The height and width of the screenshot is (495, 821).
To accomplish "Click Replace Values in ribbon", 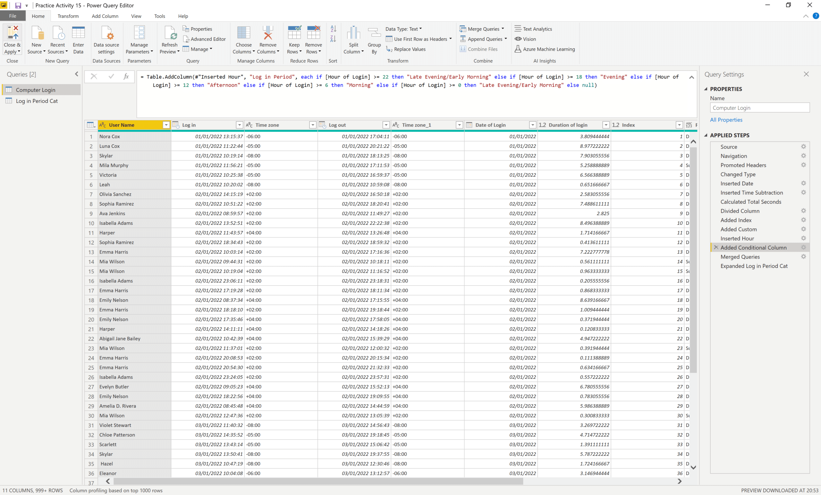I will click(406, 49).
